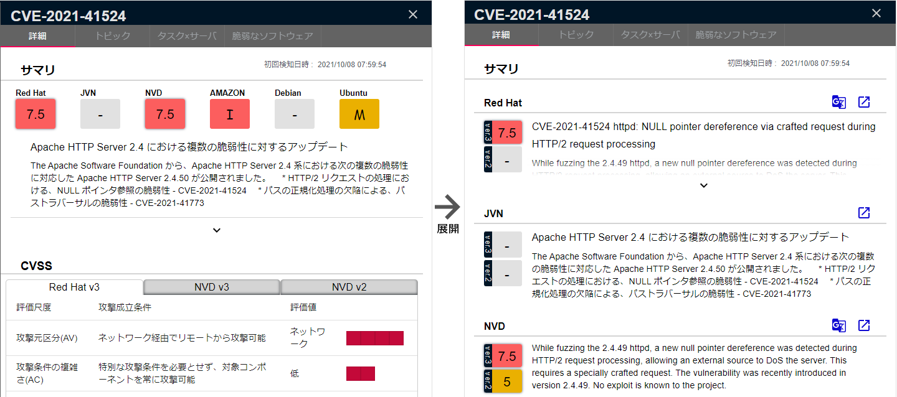
Task: Click the JVN section heading in the right panel
Action: (x=493, y=213)
